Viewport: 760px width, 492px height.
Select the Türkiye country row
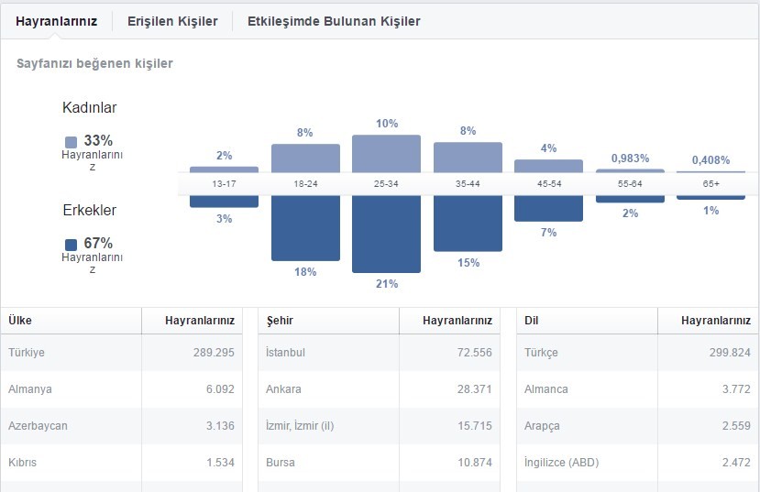coord(121,353)
